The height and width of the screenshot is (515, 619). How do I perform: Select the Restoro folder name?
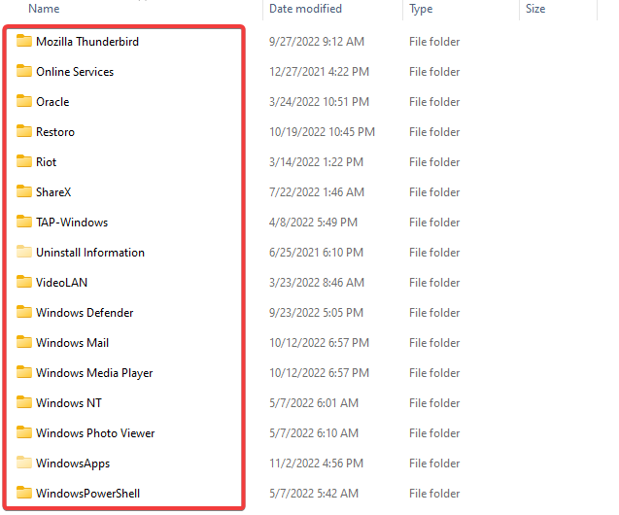click(55, 132)
